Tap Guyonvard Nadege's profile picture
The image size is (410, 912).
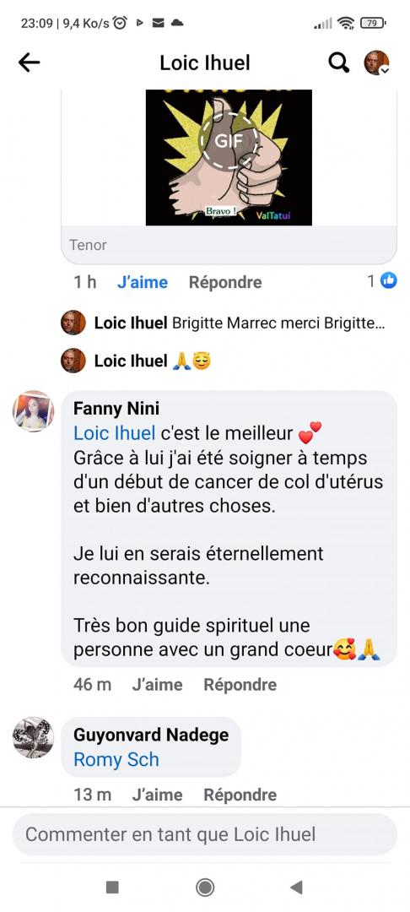point(33,737)
